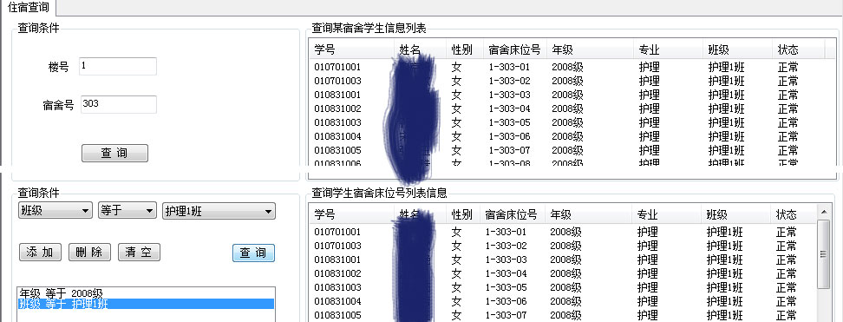Select 010831002 in 查询学生宿舍床位号列表信息
Image resolution: width=843 pixels, height=322 pixels.
tap(337, 273)
